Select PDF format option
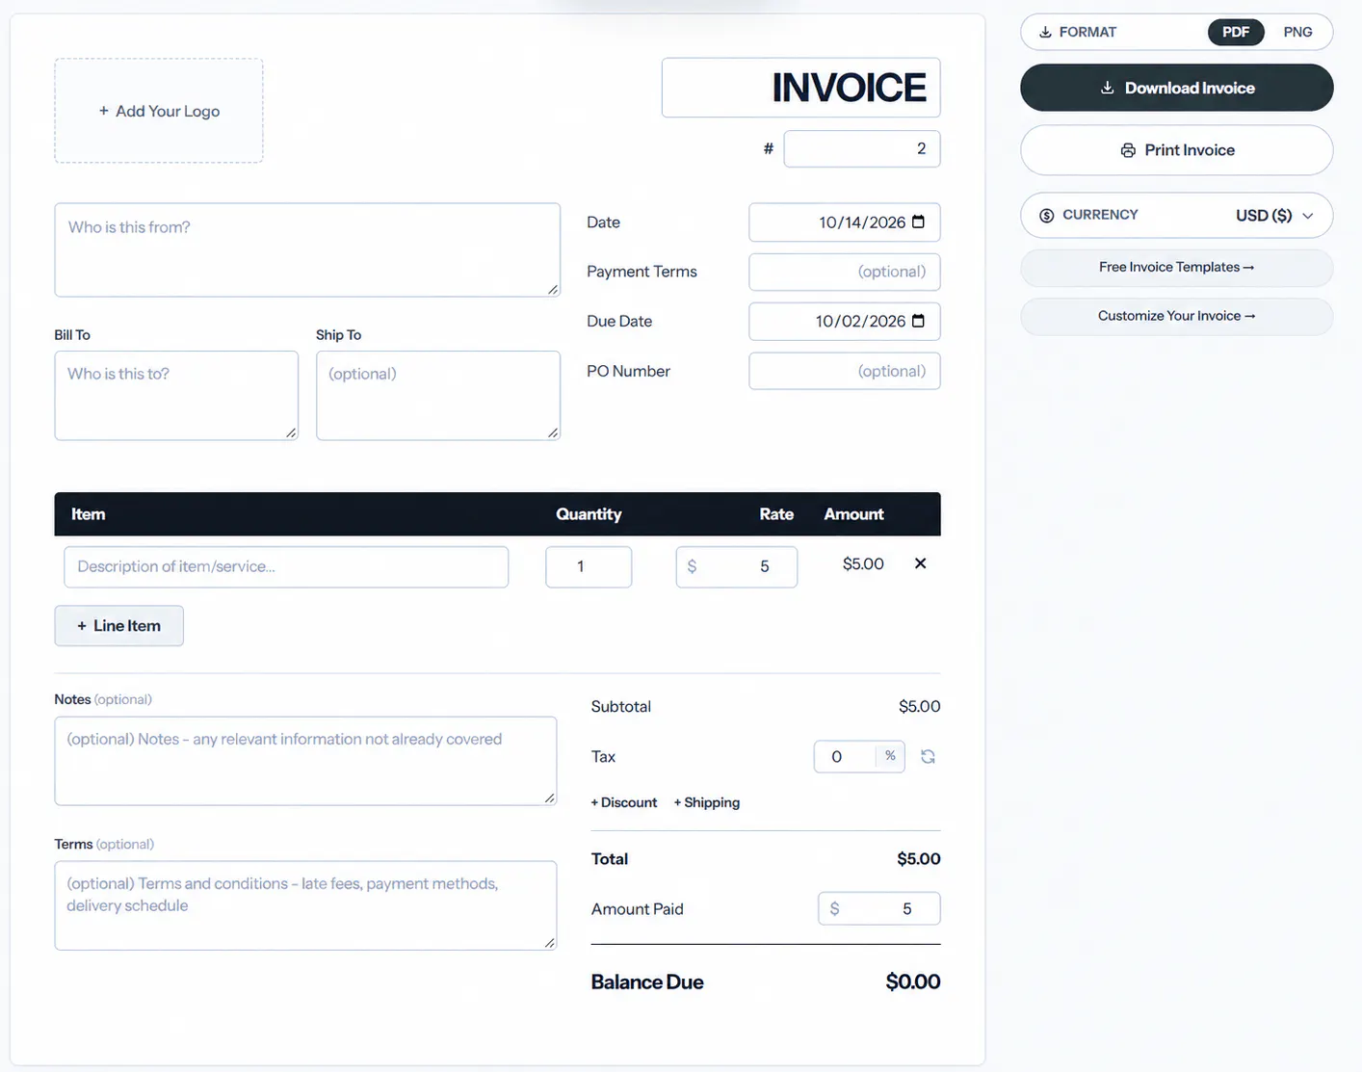The width and height of the screenshot is (1362, 1072). [1236, 32]
